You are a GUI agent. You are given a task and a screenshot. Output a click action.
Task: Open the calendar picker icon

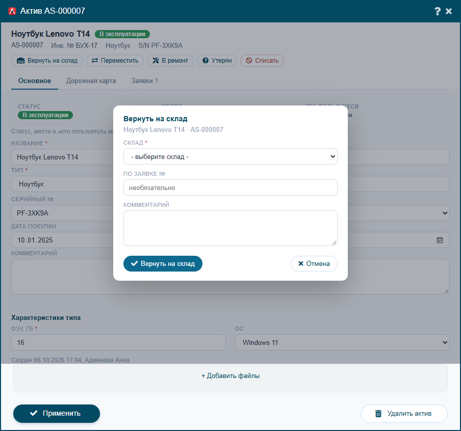440,240
